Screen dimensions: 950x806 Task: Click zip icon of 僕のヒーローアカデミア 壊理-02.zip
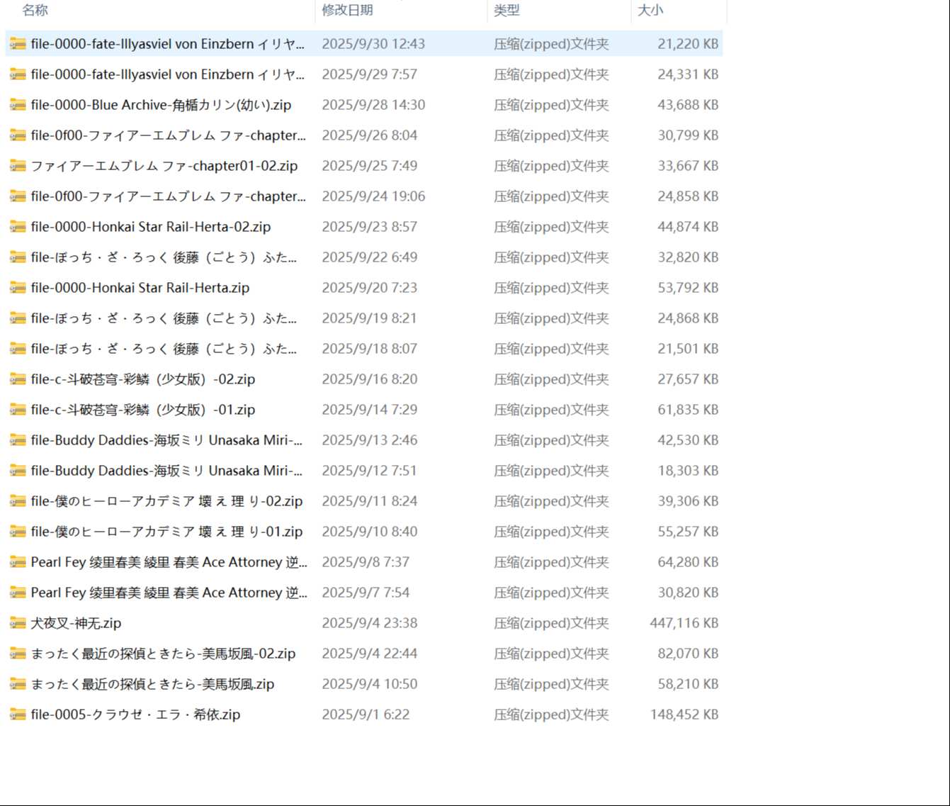(x=18, y=501)
